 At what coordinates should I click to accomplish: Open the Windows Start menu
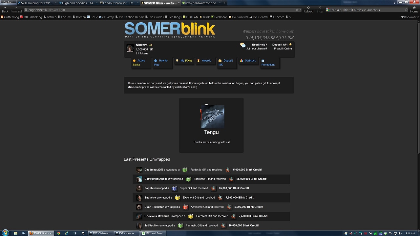[5, 233]
